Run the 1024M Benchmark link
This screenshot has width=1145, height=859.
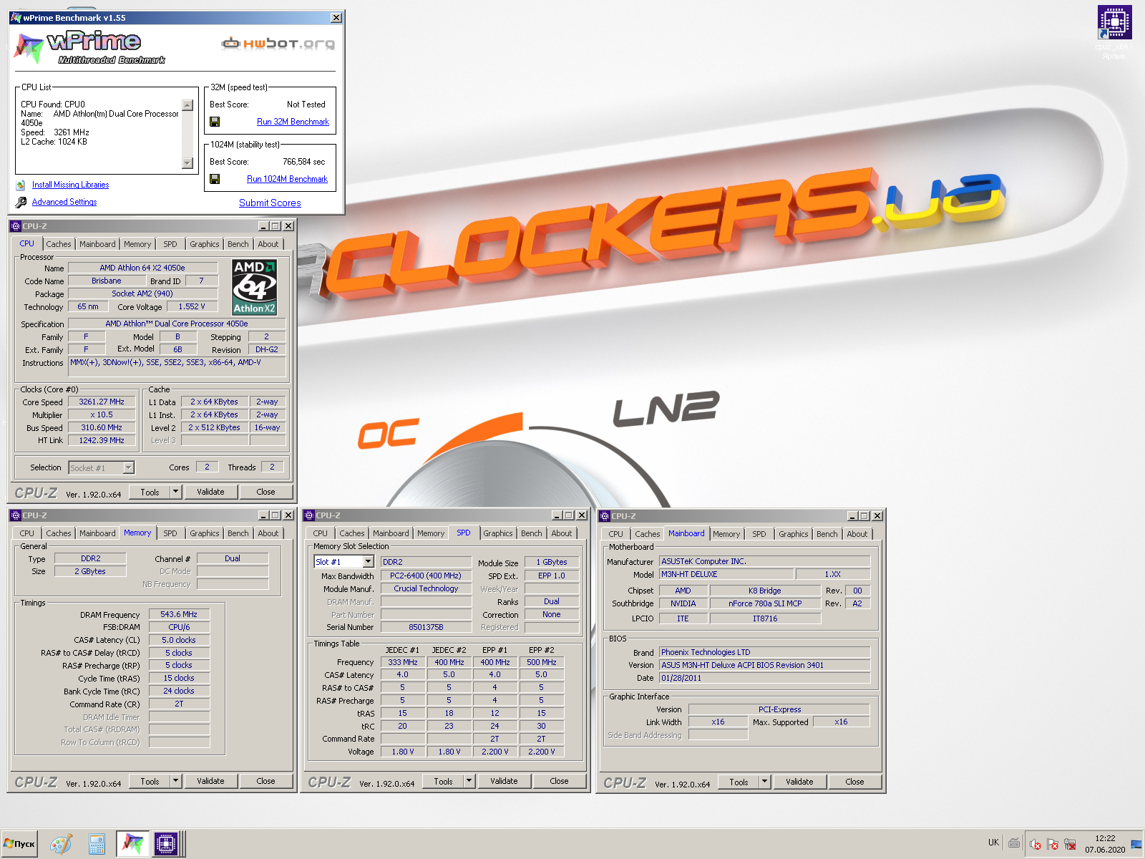[x=287, y=179]
